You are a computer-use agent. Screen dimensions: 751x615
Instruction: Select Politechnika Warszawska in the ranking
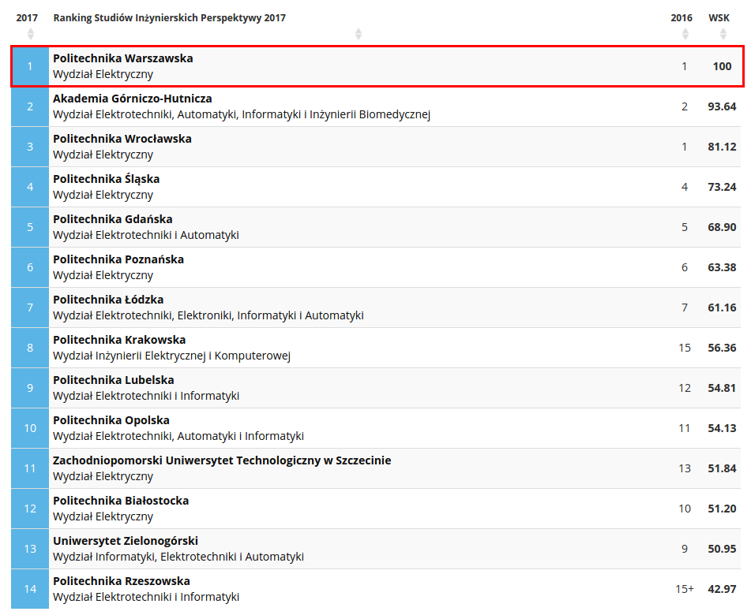pos(123,58)
